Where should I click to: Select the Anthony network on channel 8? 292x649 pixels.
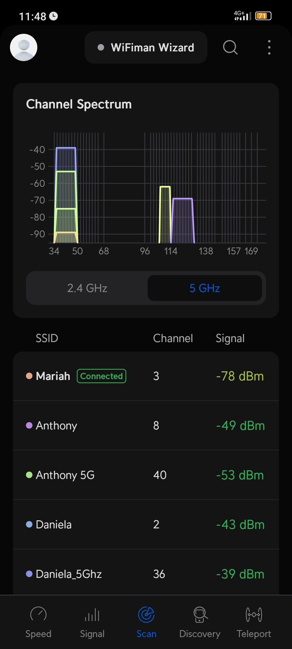pos(146,426)
